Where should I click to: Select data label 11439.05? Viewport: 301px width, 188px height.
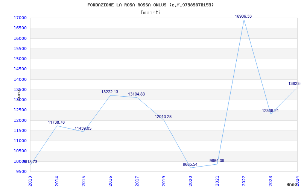click(x=83, y=129)
